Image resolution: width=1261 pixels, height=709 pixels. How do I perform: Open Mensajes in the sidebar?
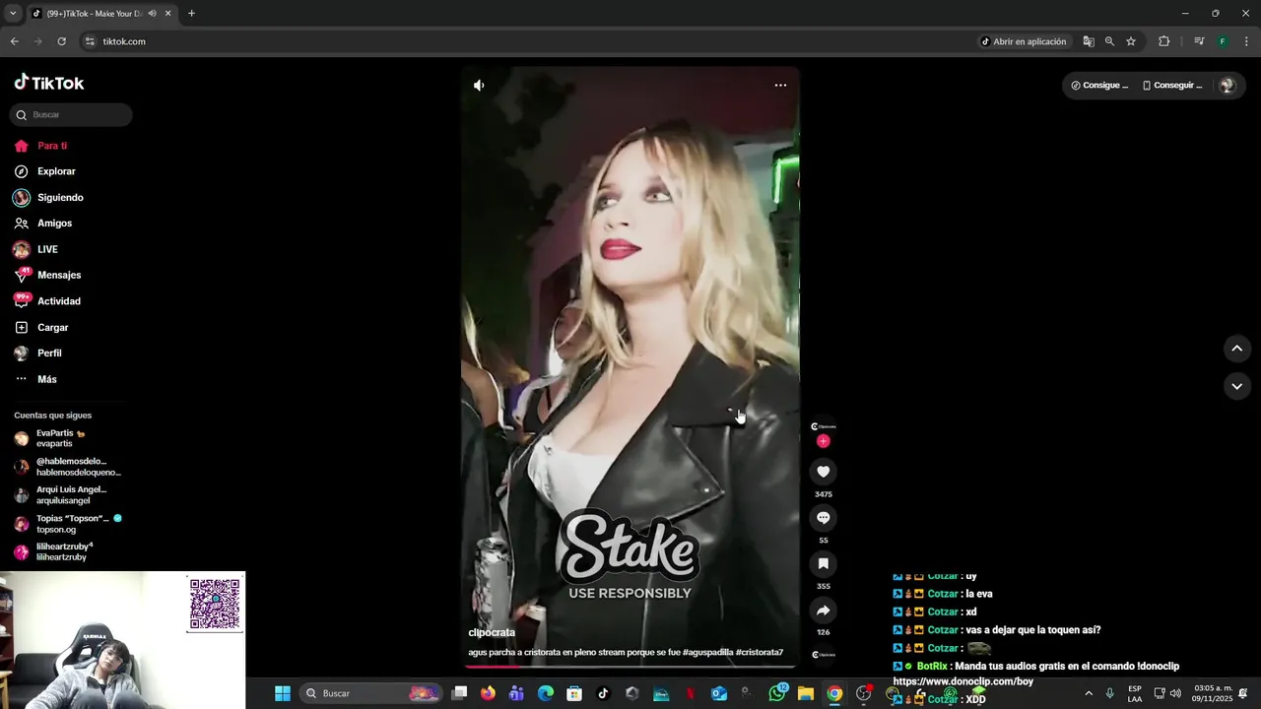tap(59, 276)
